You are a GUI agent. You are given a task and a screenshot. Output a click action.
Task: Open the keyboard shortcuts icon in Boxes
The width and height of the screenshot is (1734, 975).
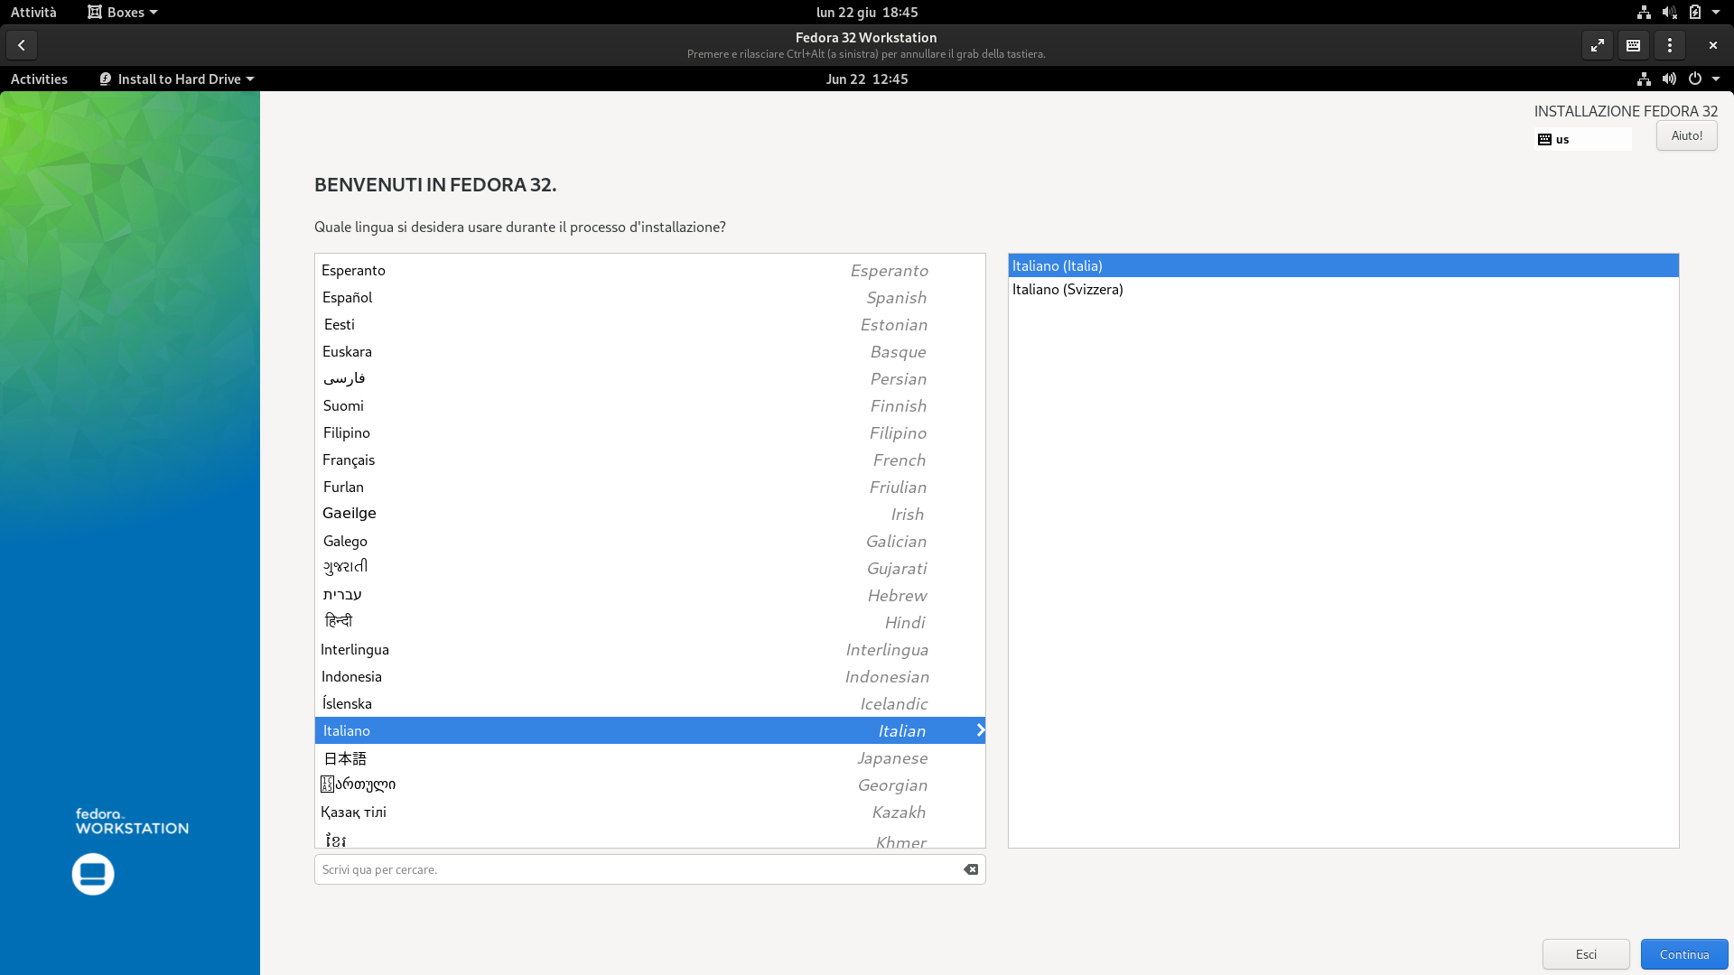click(1634, 45)
